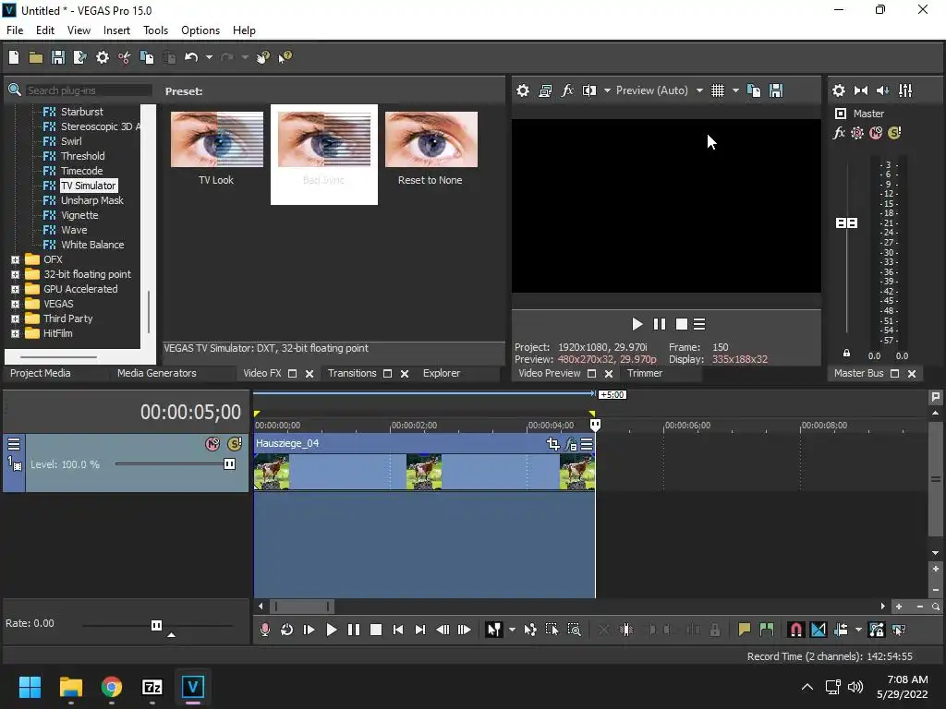Image resolution: width=946 pixels, height=709 pixels.
Task: Open the Split Screen View dropdown arrow
Action: coord(607,90)
